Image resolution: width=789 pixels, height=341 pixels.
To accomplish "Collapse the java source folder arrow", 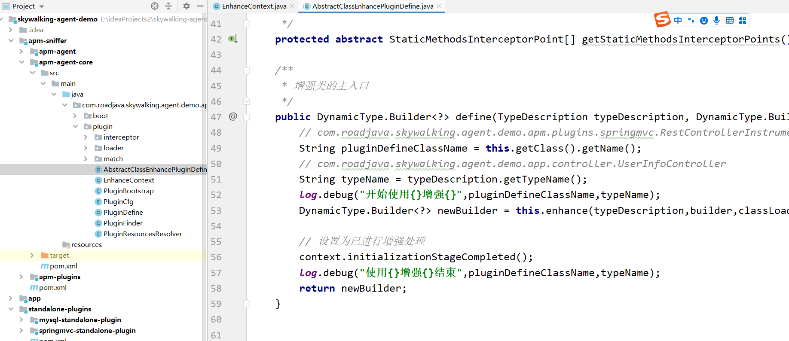I will click(53, 94).
